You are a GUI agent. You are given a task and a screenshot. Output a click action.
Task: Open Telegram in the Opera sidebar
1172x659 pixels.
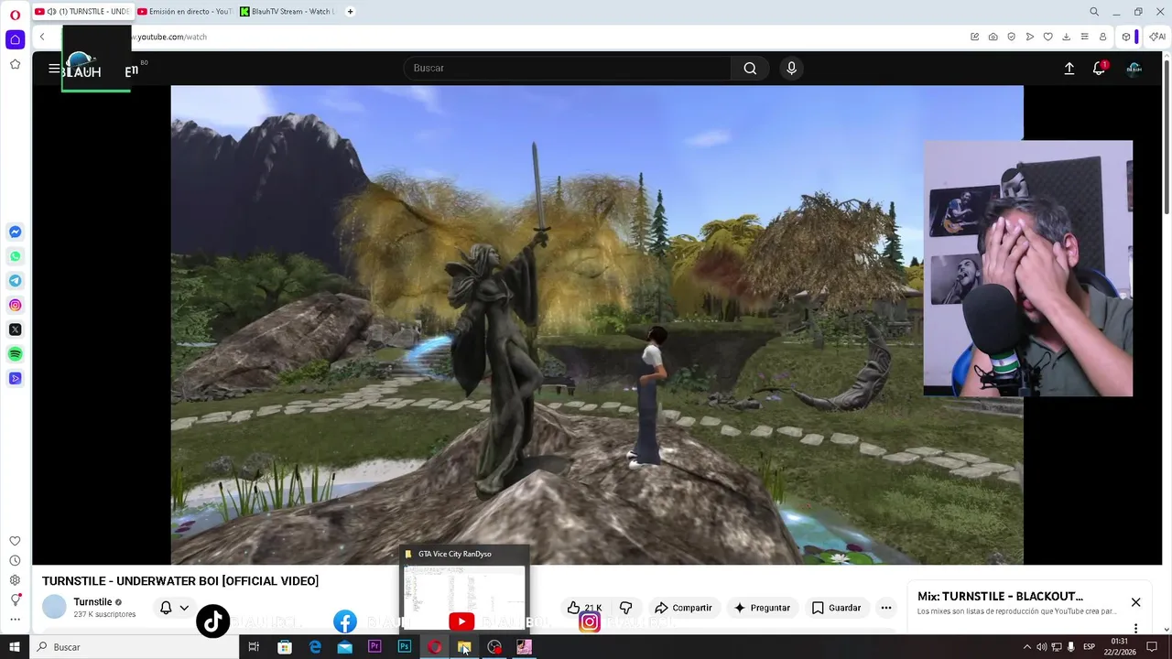pos(15,281)
